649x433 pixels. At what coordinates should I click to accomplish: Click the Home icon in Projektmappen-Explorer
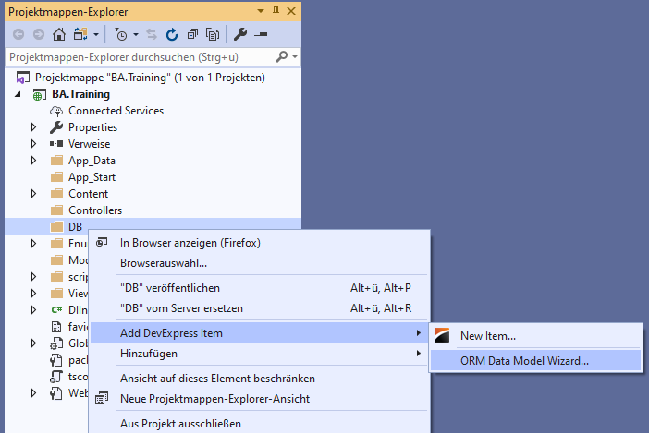point(59,34)
